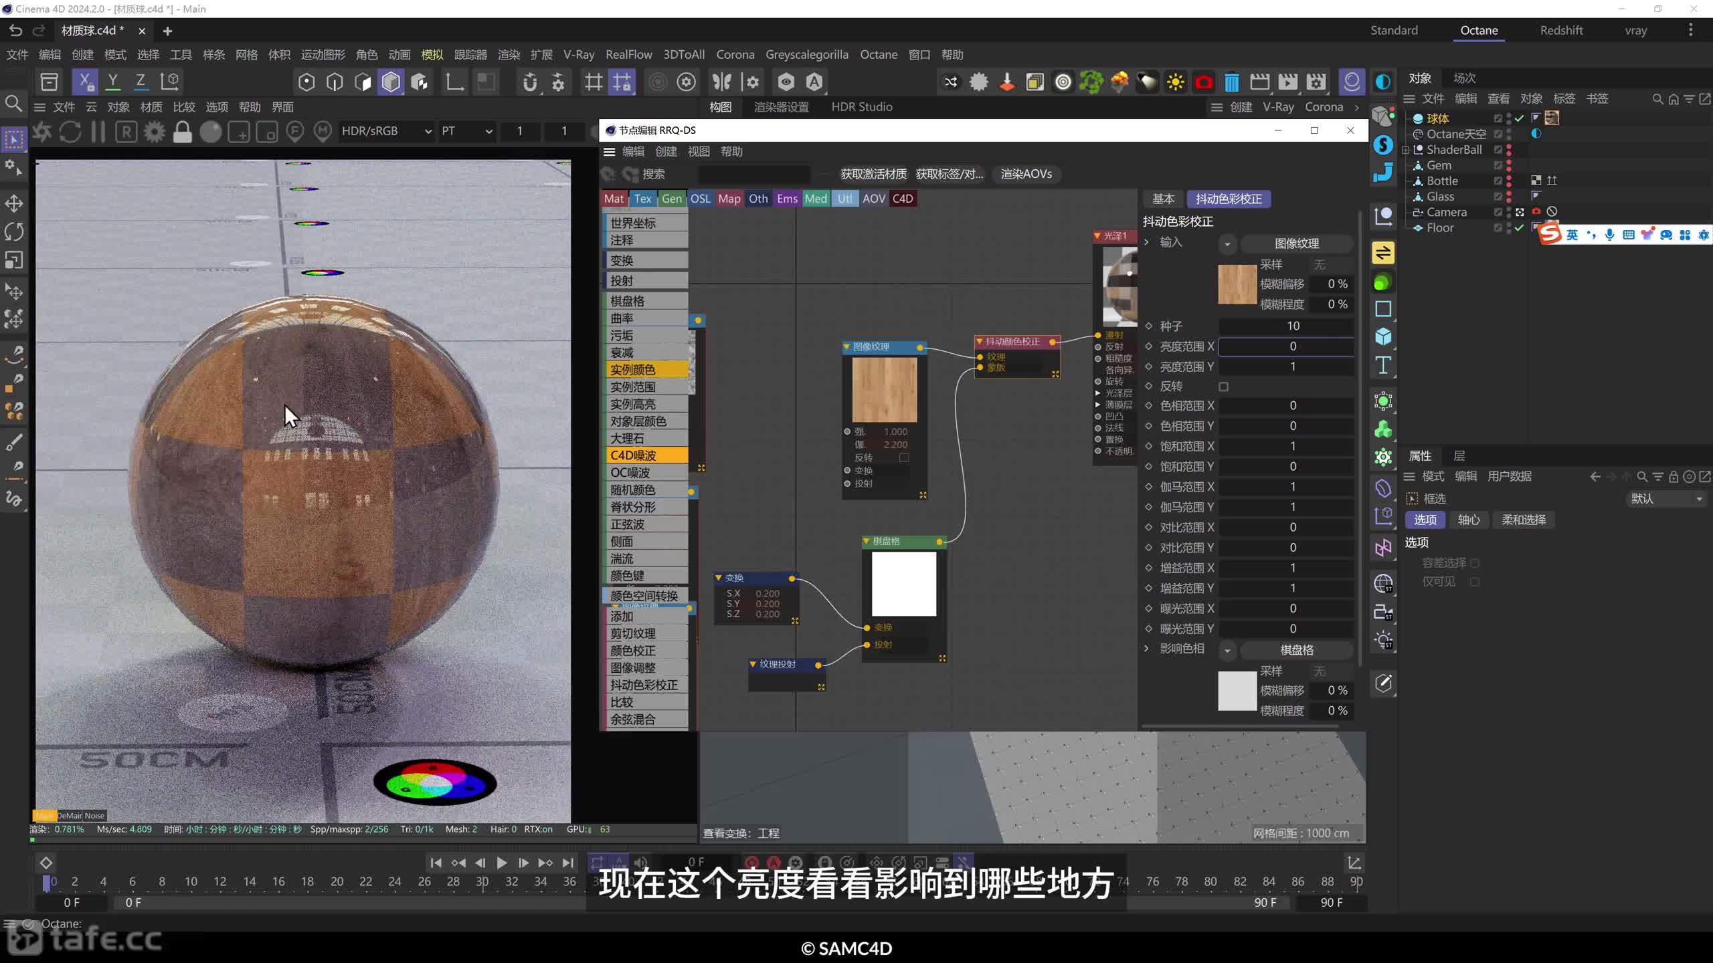Click the 图像纹理 input button
This screenshot has width=1713, height=963.
(1297, 244)
